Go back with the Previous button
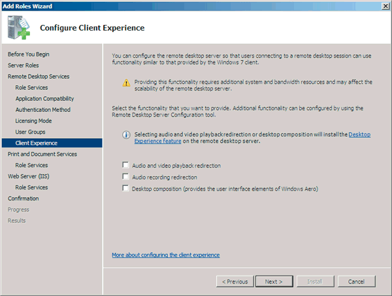This screenshot has width=392, height=296. pos(235,282)
